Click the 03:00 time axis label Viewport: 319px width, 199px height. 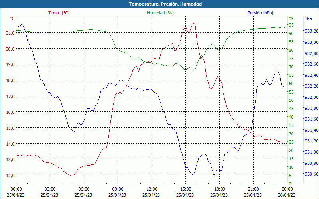coord(50,189)
